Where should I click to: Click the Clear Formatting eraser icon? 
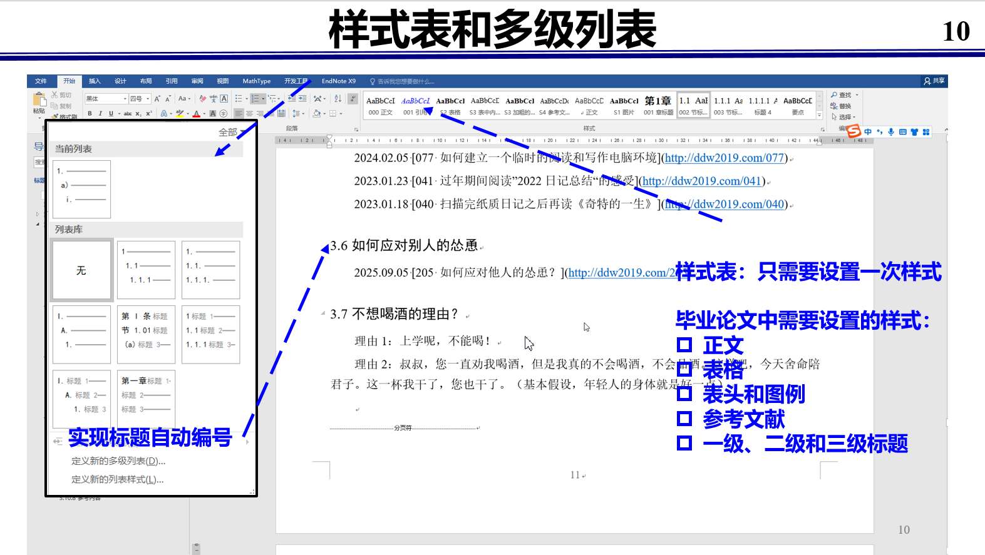(x=202, y=99)
